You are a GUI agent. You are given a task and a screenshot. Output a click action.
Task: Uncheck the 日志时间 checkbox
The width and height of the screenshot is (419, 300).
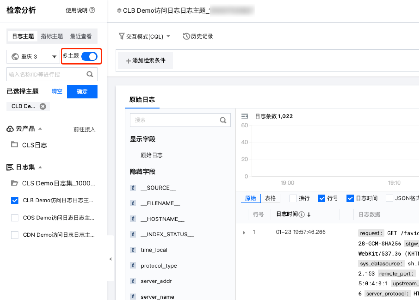point(350,198)
